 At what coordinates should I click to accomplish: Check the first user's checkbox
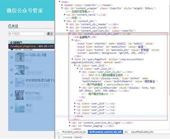(12, 57)
